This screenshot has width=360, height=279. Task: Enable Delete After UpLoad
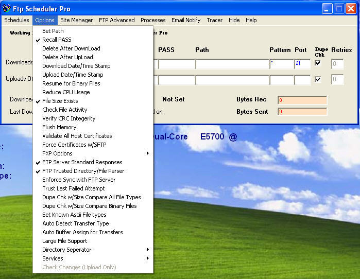tap(93, 57)
